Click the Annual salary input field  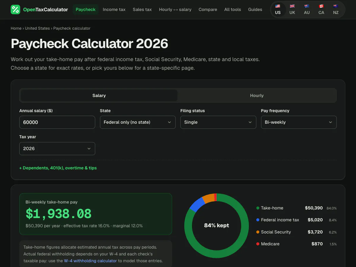tap(57, 122)
